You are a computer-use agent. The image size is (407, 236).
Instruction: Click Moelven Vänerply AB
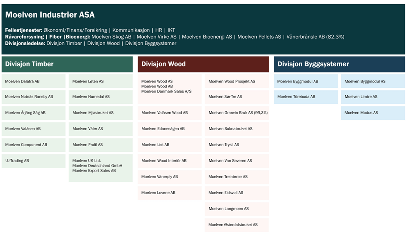click(x=170, y=177)
